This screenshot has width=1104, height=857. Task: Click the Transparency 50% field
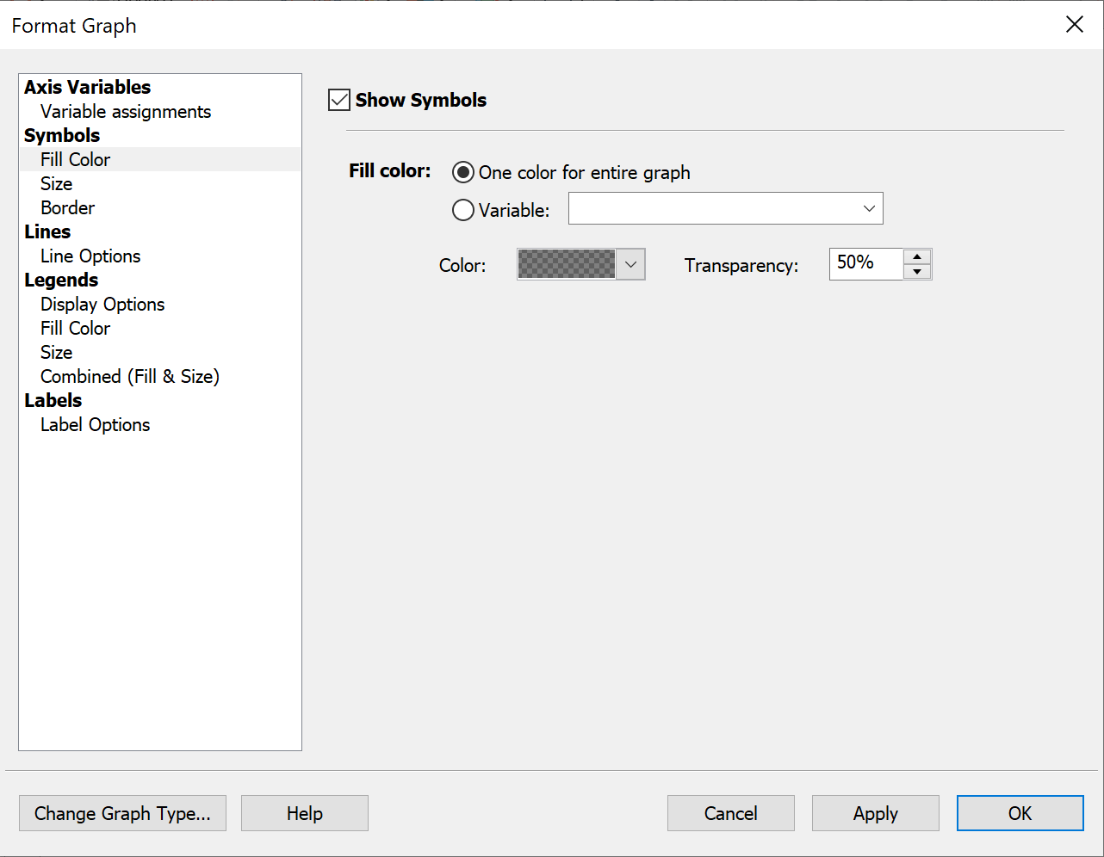(865, 263)
